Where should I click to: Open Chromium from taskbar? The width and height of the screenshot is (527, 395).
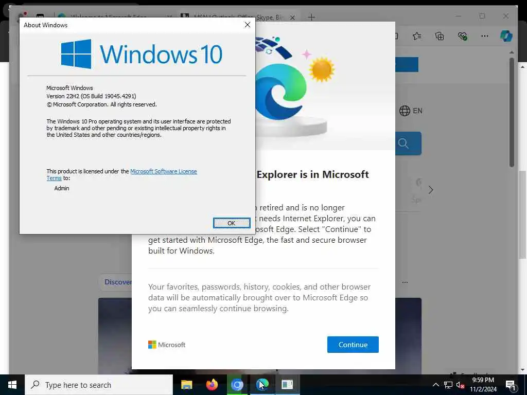tap(237, 385)
